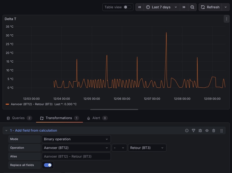Open Delta T panel three-dot menu

point(226,19)
